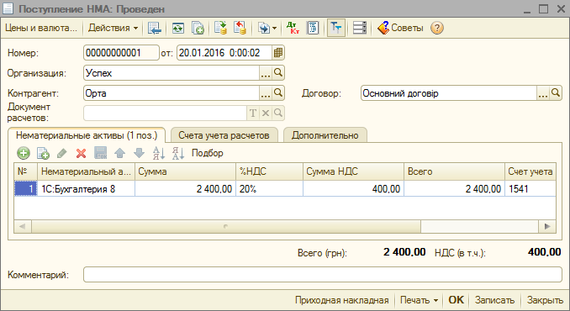This screenshot has width=570, height=311.
Task: Click the finish editing save icon
Action: pyautogui.click(x=100, y=153)
